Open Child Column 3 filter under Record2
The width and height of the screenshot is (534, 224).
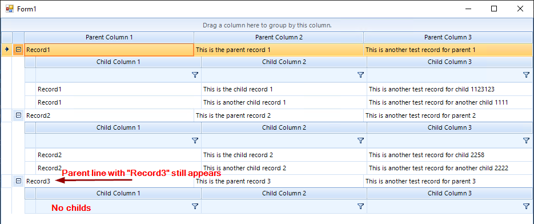(526, 141)
